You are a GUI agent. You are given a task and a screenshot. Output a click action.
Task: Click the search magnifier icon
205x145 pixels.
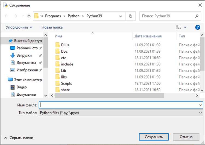coord(197,16)
